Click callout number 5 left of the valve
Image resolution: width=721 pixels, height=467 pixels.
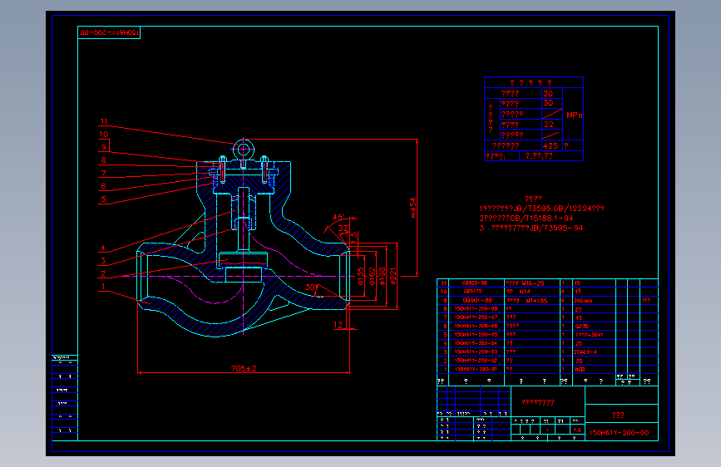coord(104,199)
